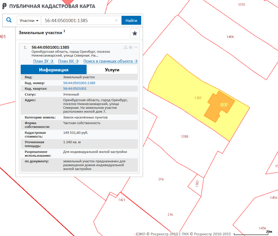This screenshot has height=236, width=278.
Task: Click the Найти button
Action: tap(131, 20)
